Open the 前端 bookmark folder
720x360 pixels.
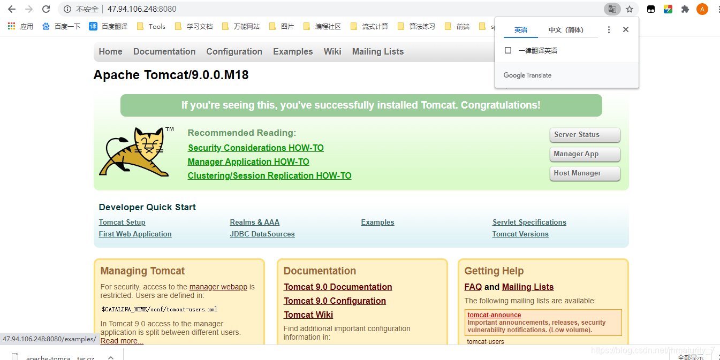[x=457, y=26]
